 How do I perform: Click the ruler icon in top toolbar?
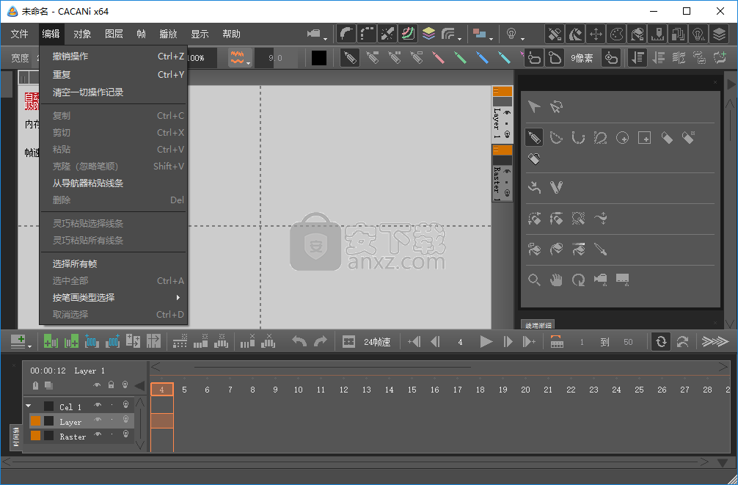pos(657,34)
